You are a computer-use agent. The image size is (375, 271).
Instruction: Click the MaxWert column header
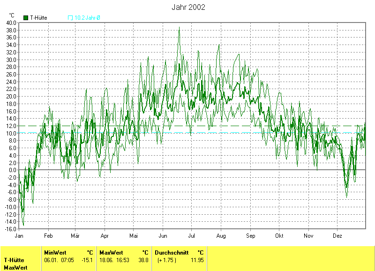click(x=111, y=252)
